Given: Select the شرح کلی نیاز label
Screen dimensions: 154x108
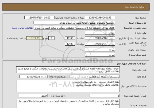Looking at the screenshot, I should (139, 70).
